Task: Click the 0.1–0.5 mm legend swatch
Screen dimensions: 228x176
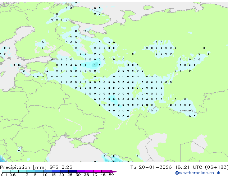Action: coord(6,171)
